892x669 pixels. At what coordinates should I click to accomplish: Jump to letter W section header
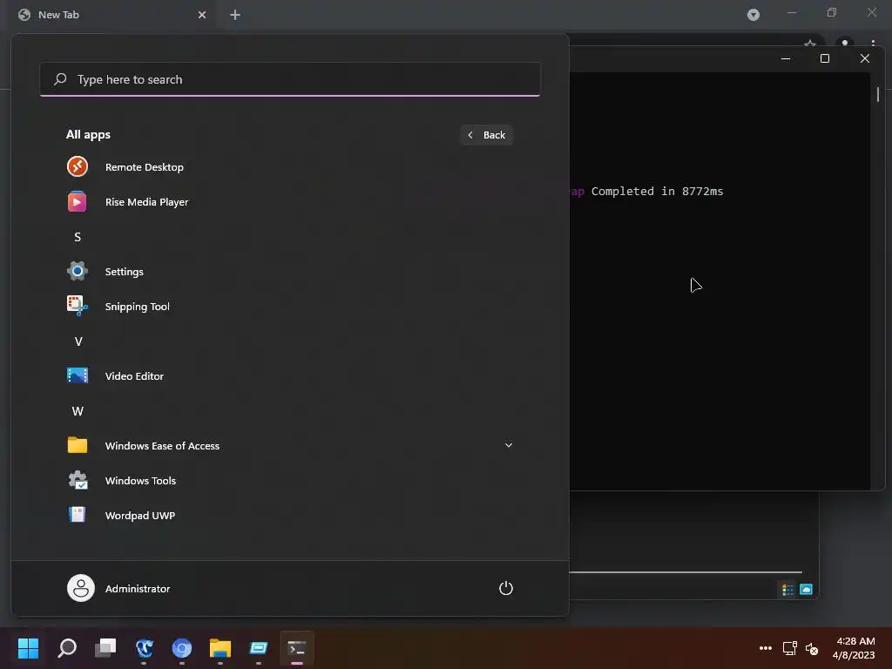78,411
